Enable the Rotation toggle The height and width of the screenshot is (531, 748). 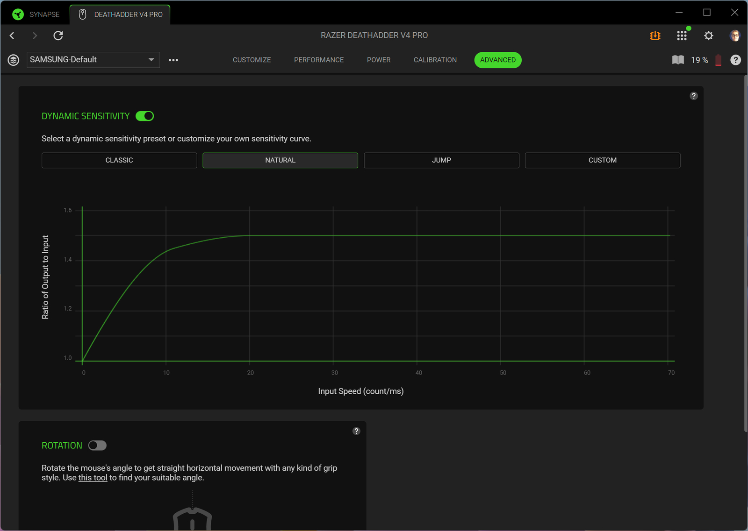click(97, 446)
